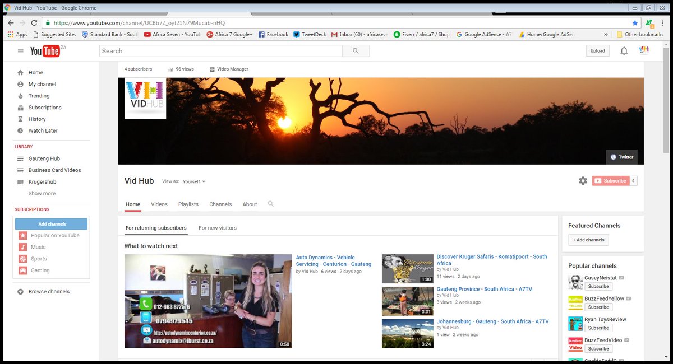
Task: Open the 96 views analytics link
Action: point(181,69)
